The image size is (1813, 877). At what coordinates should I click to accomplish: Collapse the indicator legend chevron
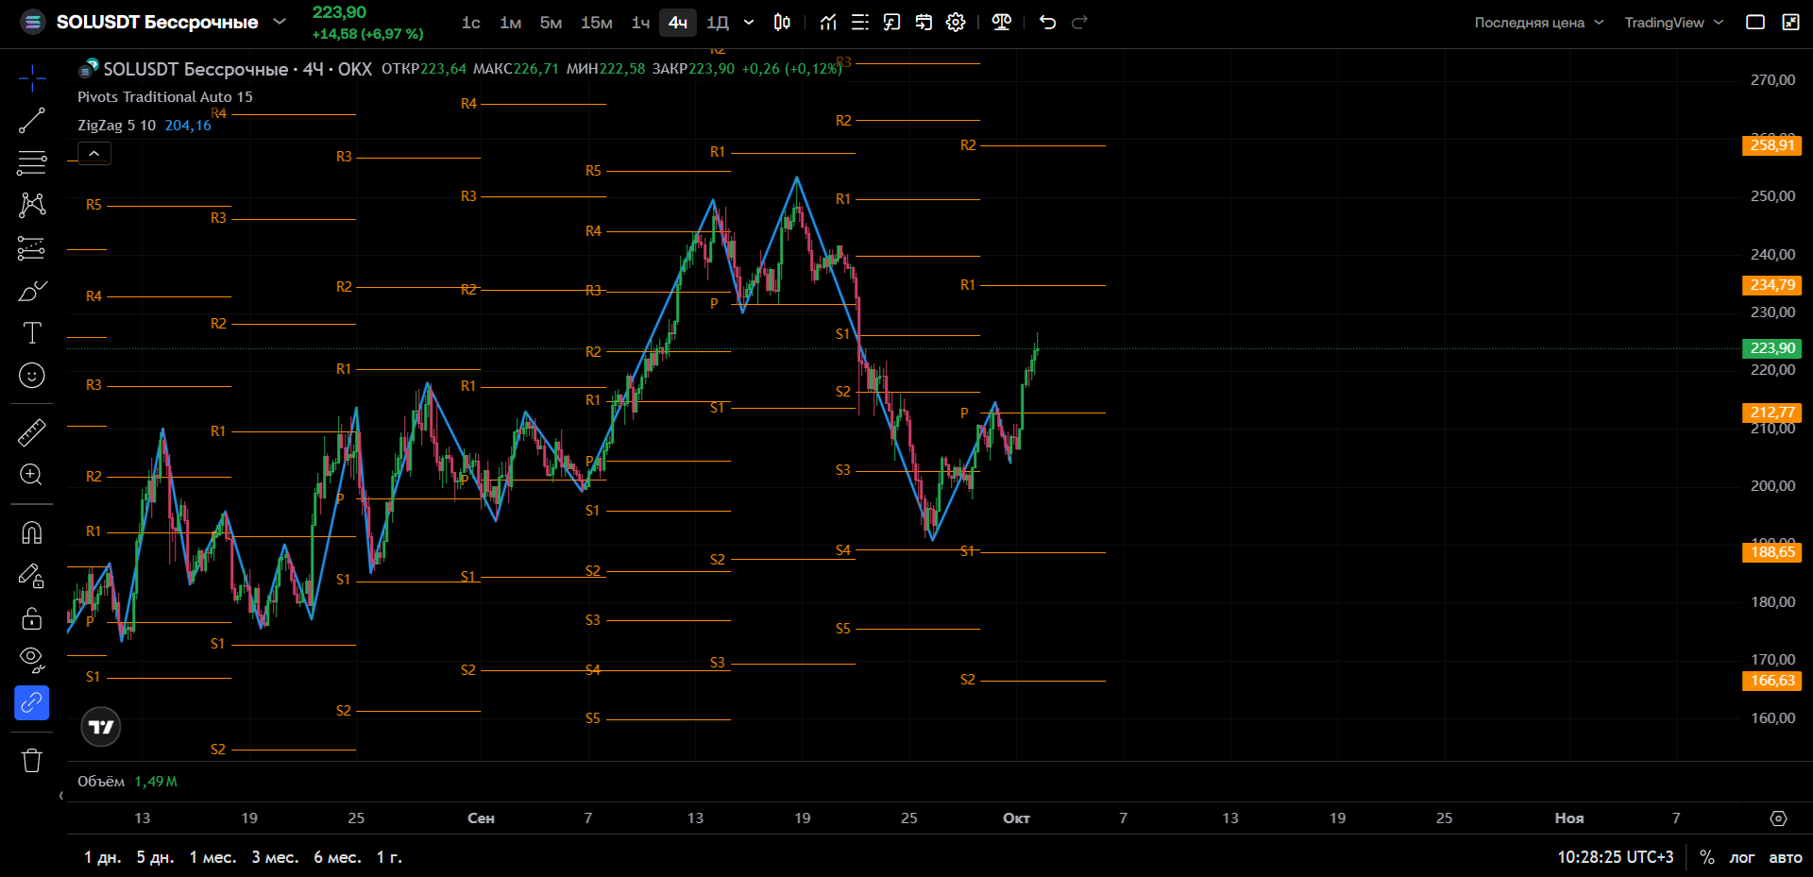tap(94, 153)
